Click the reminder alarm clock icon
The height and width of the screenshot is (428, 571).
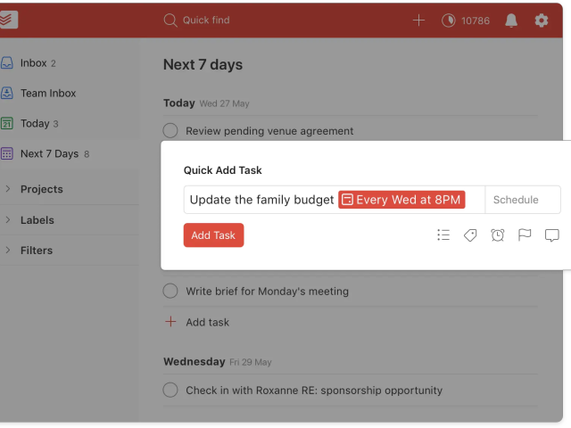point(498,235)
